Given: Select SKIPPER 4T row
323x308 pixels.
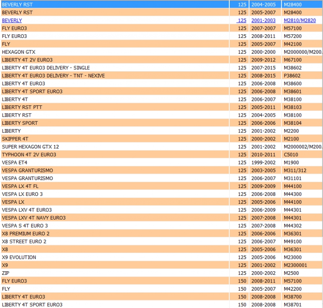Looking at the screenshot, I should [x=161, y=139].
